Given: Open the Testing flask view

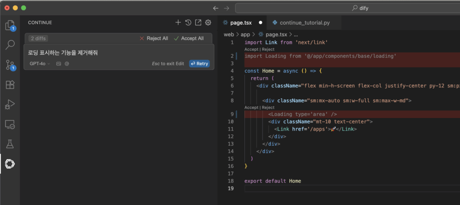Looking at the screenshot, I should 10,144.
